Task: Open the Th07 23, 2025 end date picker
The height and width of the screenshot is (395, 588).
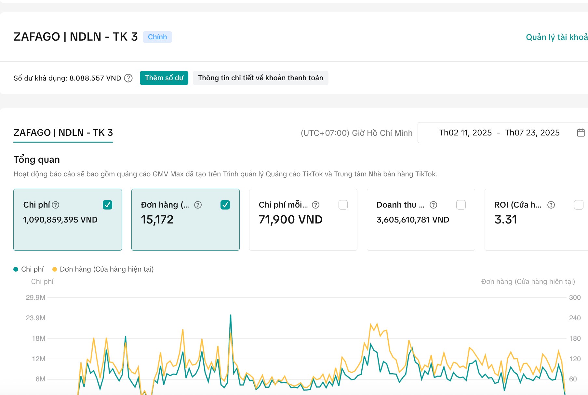Action: click(x=532, y=133)
